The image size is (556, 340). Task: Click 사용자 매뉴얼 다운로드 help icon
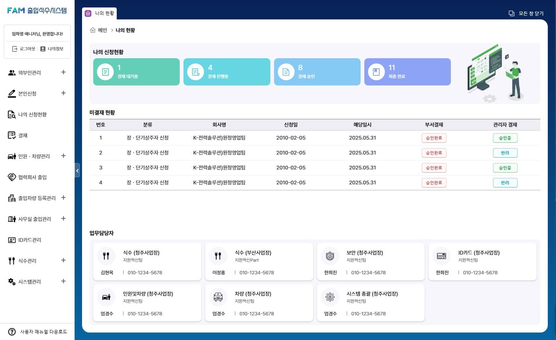(12, 332)
